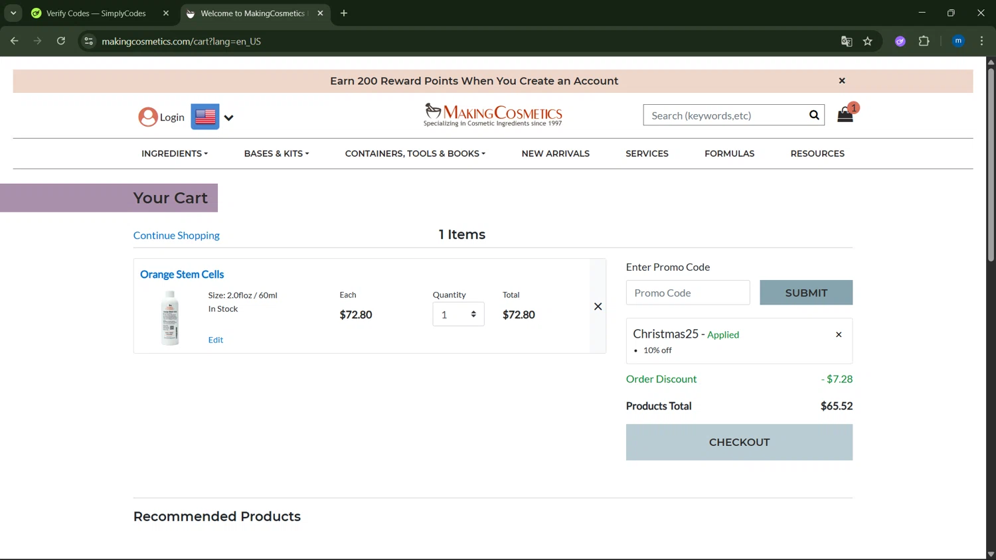Switch to Verify Codes SimplyCodes tab
The image size is (996, 560).
[96, 13]
